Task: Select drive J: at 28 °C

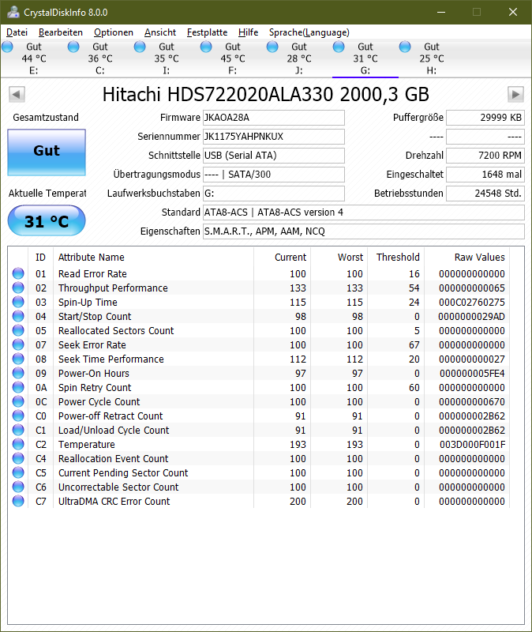Action: pyautogui.click(x=299, y=58)
